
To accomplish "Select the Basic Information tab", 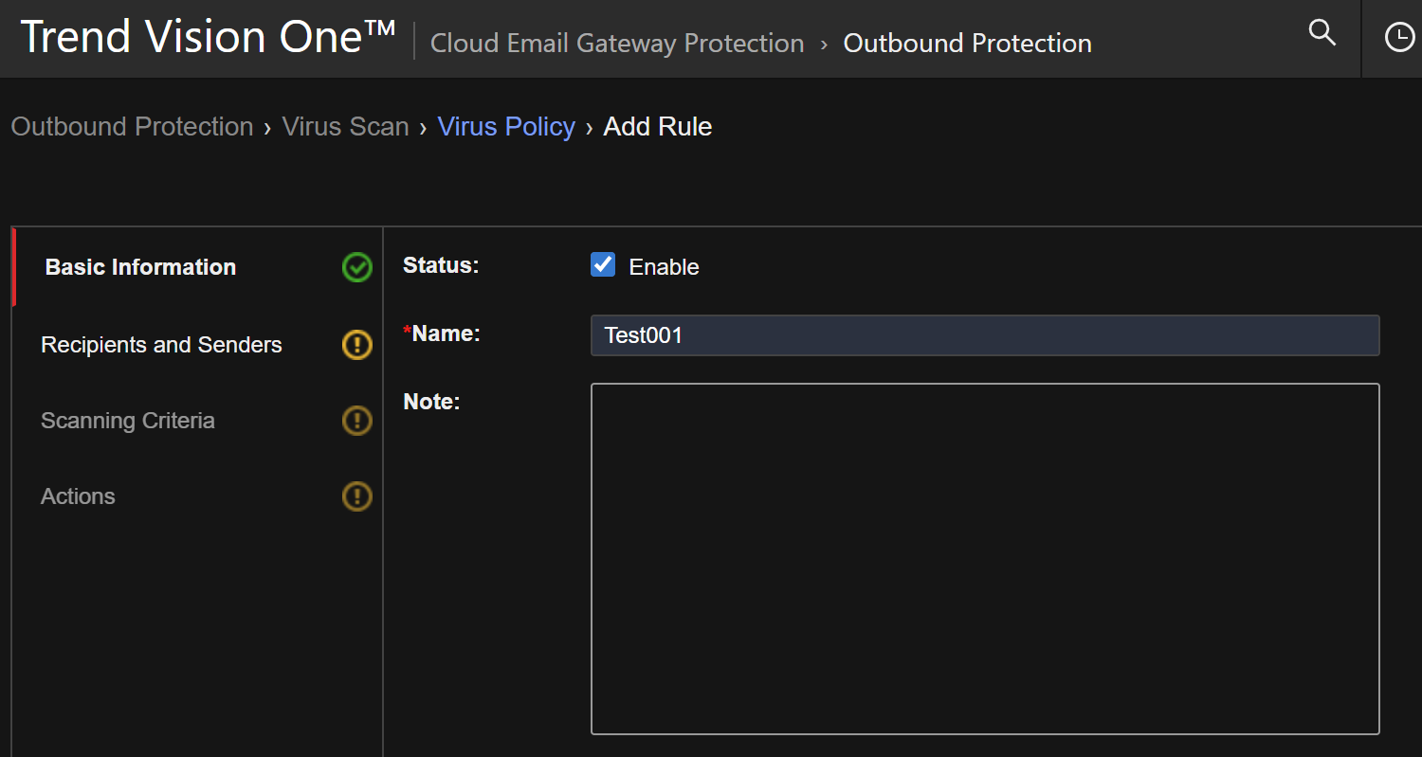I will pos(140,267).
